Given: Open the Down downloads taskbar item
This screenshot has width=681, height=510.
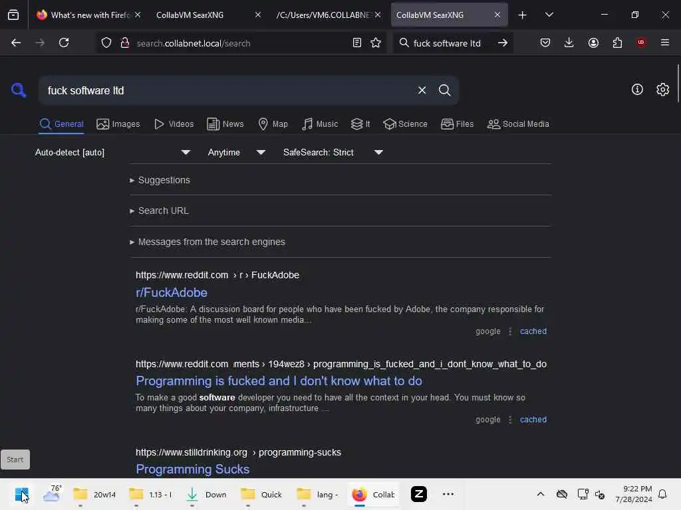Looking at the screenshot, I should click(206, 494).
